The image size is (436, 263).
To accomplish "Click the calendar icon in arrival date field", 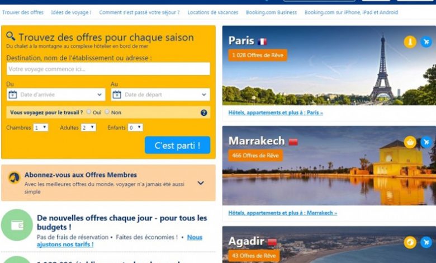I will [x=13, y=95].
